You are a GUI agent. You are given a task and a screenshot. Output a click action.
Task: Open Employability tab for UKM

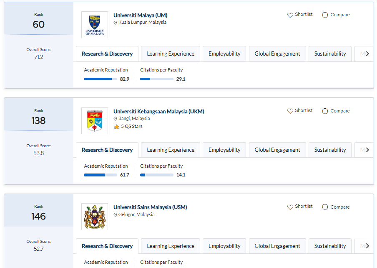tap(224, 150)
